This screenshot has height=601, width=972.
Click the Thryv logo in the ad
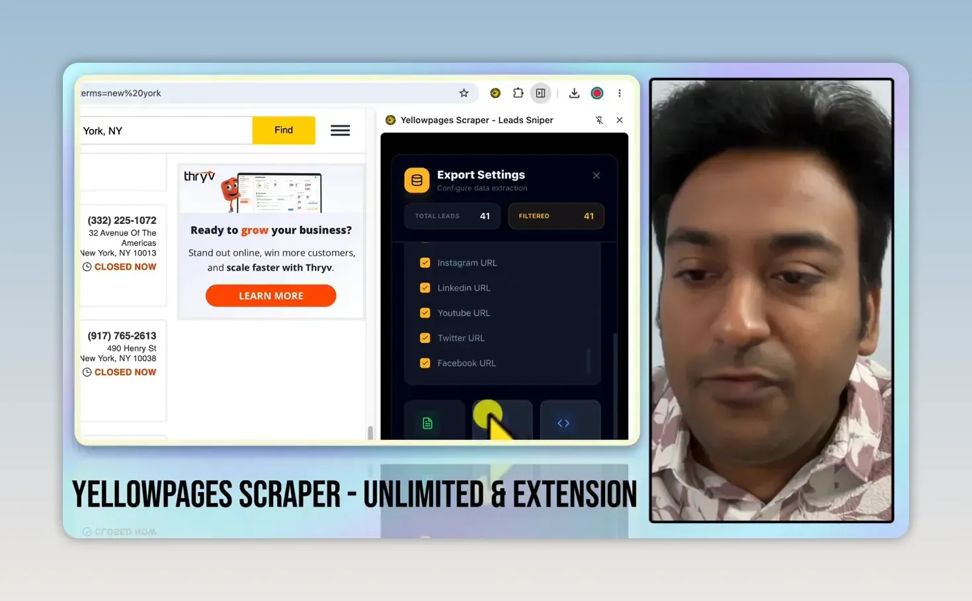coord(199,177)
